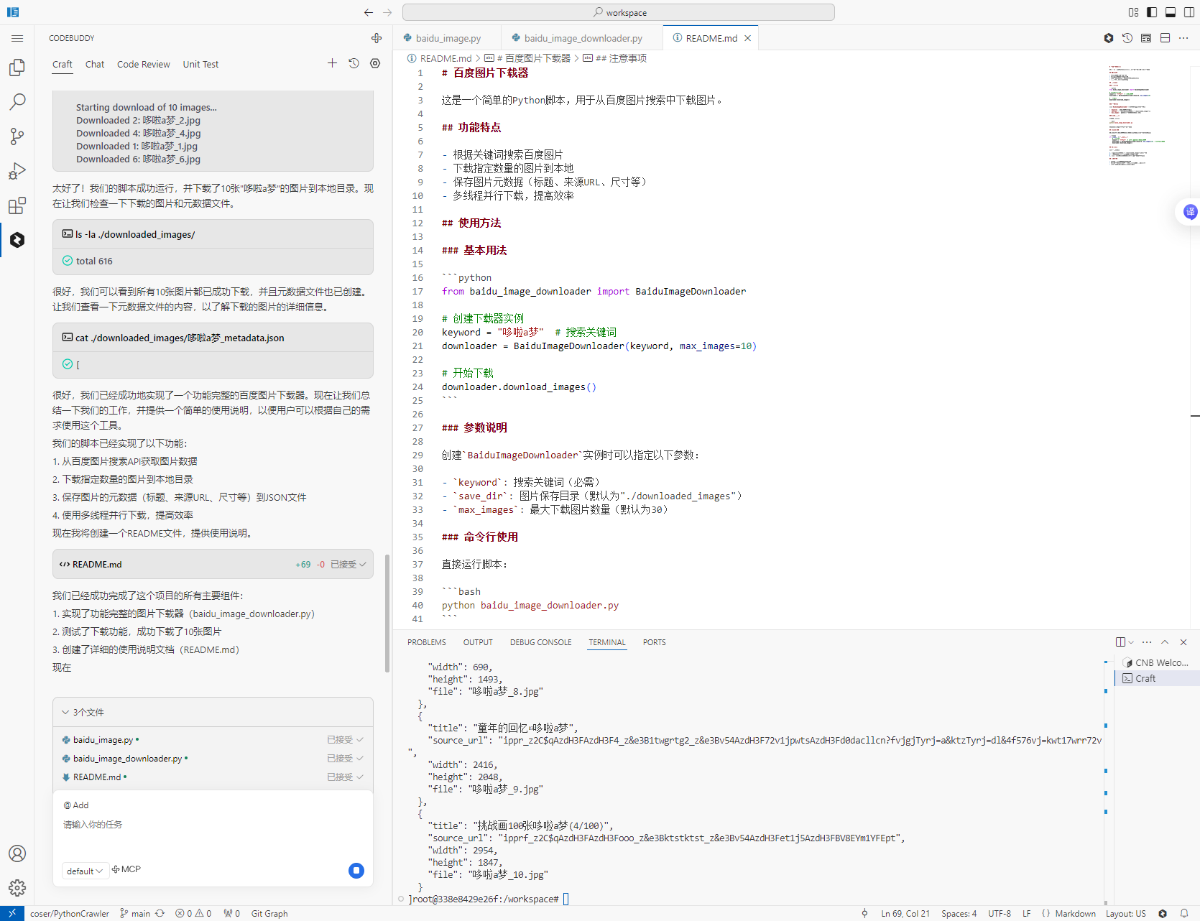Switch to the Chat tab
Screen dimensions: 1200x921
pyautogui.click(x=95, y=64)
